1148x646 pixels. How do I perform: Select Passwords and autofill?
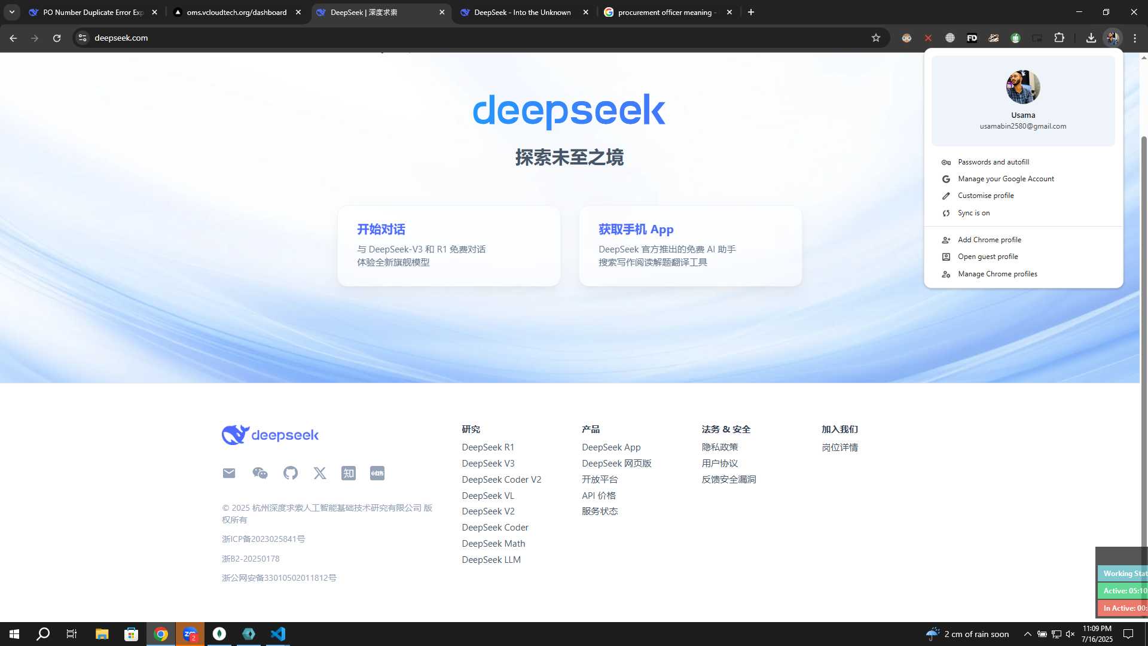coord(1023,162)
